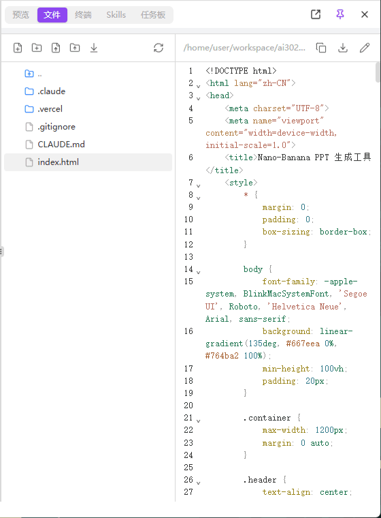Click the download icon in file toolbar

94,48
